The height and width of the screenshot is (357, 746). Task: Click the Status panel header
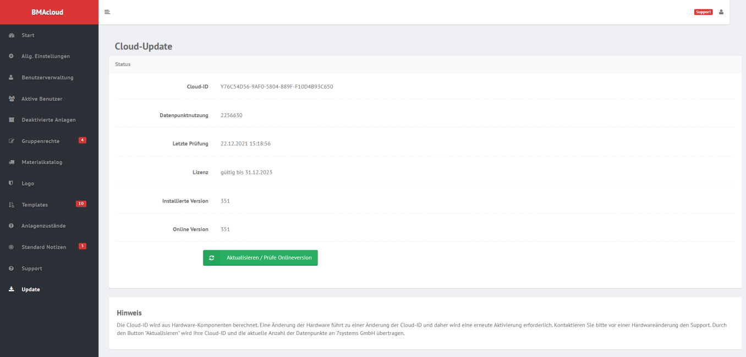pyautogui.click(x=425, y=64)
